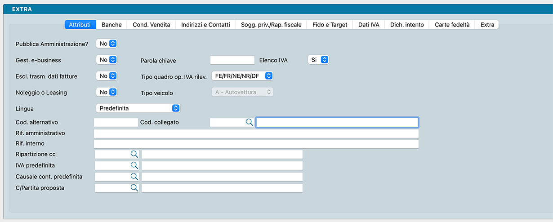Focus the Rif. amministrativo text field

click(256, 133)
